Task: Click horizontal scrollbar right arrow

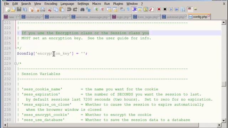Action: pyautogui.click(x=219, y=125)
